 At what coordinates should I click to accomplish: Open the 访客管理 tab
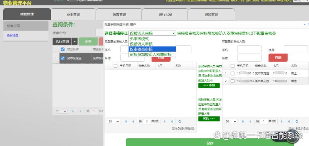point(119,14)
